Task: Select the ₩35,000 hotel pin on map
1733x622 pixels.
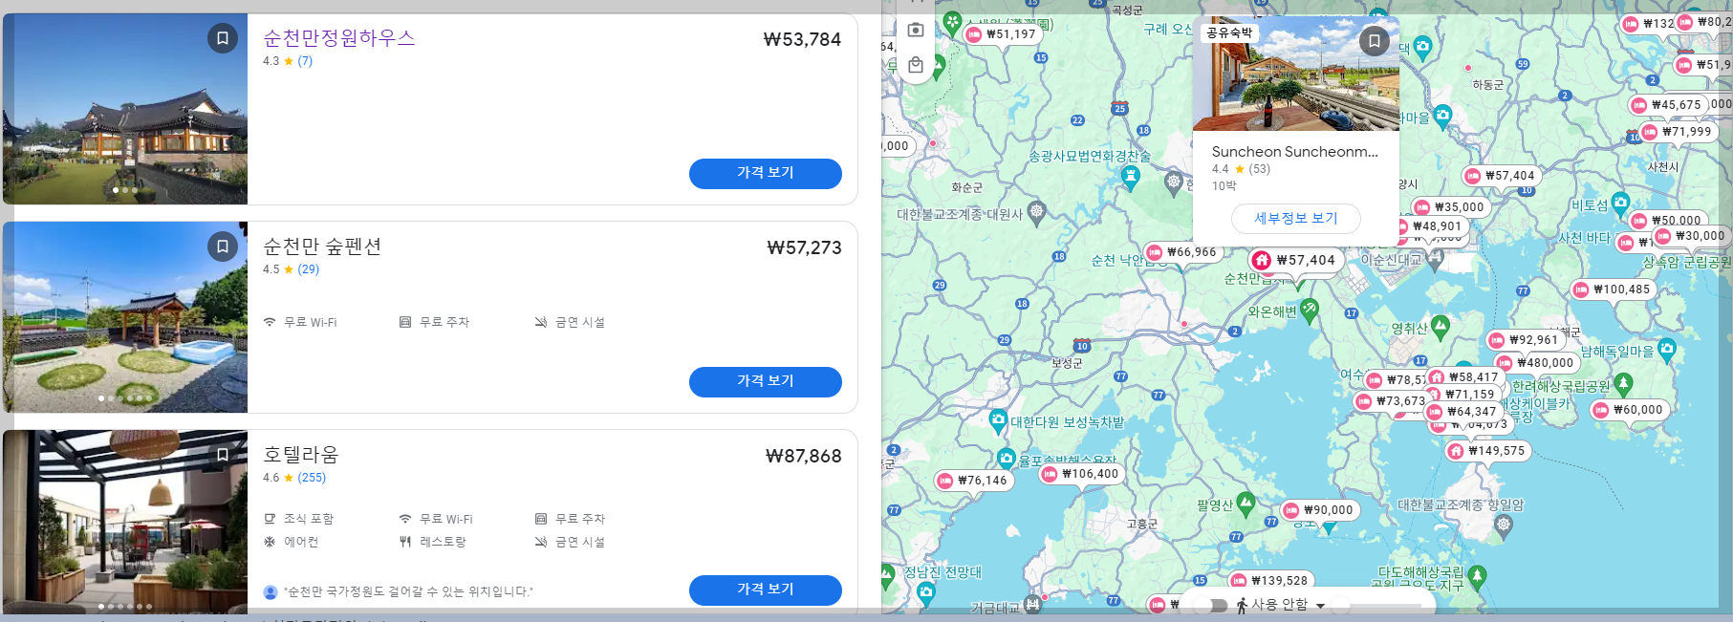Action: (1450, 206)
